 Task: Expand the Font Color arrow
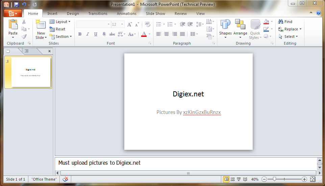click(x=149, y=34)
